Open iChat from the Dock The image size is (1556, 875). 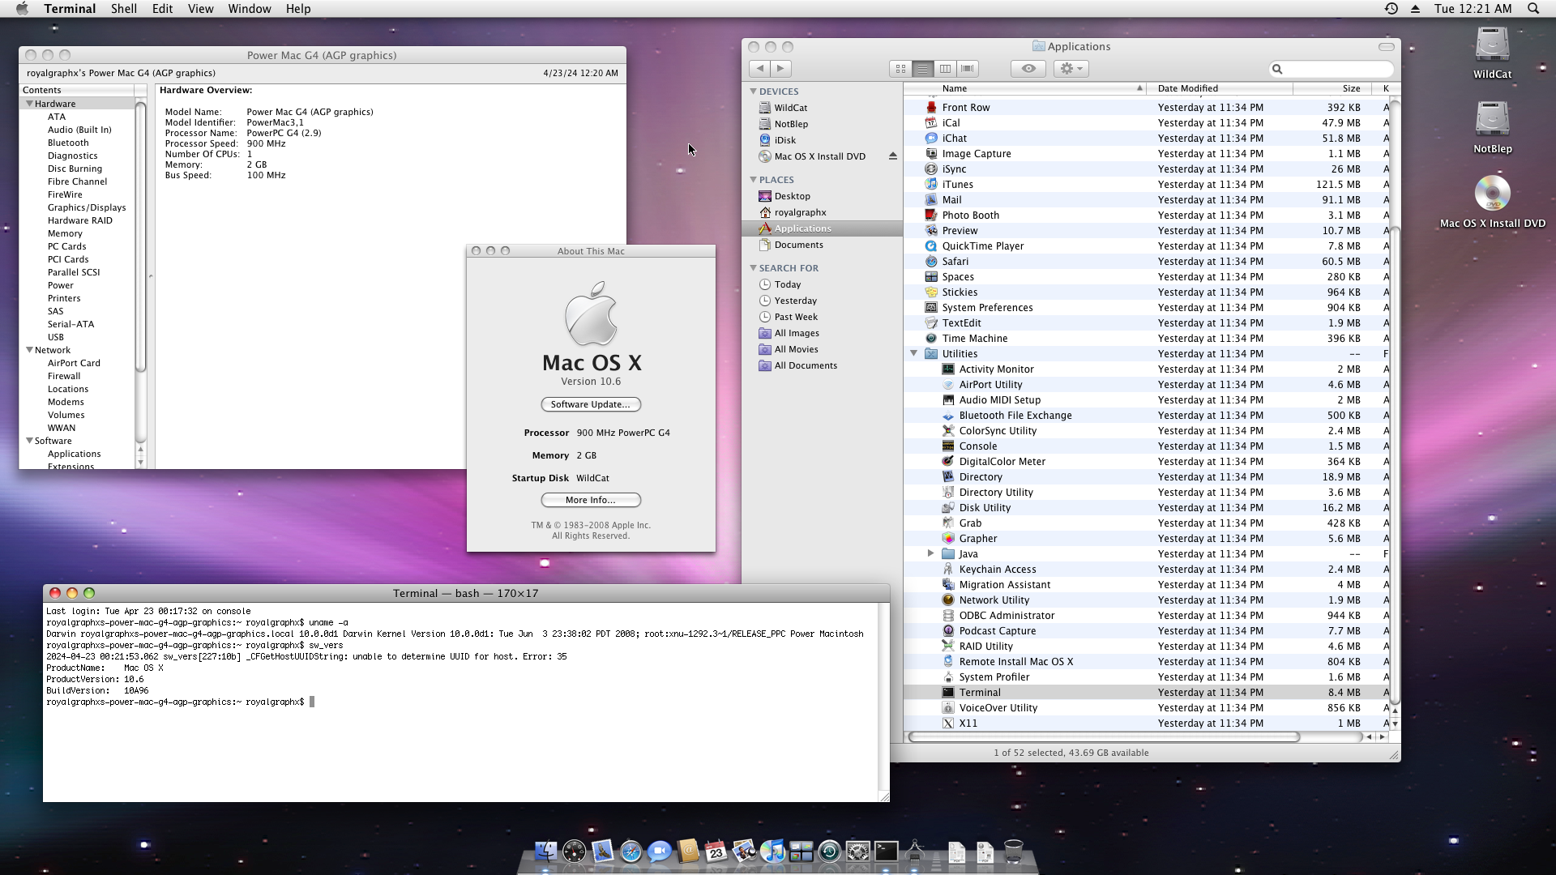tap(659, 852)
